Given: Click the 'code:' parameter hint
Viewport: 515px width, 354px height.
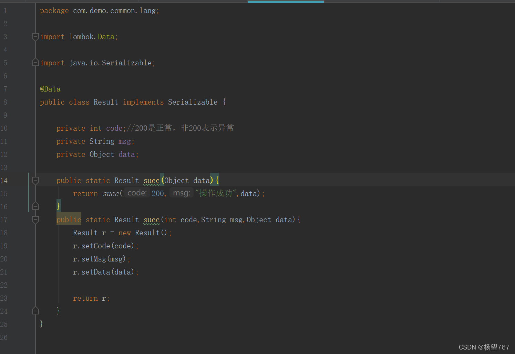Looking at the screenshot, I should pos(137,193).
